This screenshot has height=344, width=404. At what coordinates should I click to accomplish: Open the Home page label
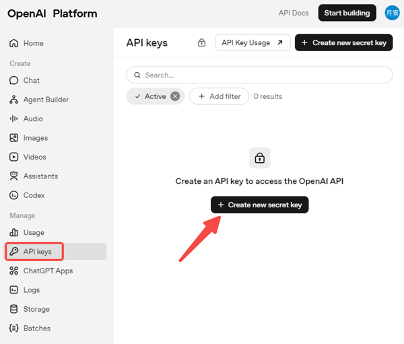tap(34, 43)
